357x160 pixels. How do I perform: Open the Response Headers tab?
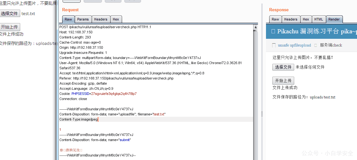[291, 19]
